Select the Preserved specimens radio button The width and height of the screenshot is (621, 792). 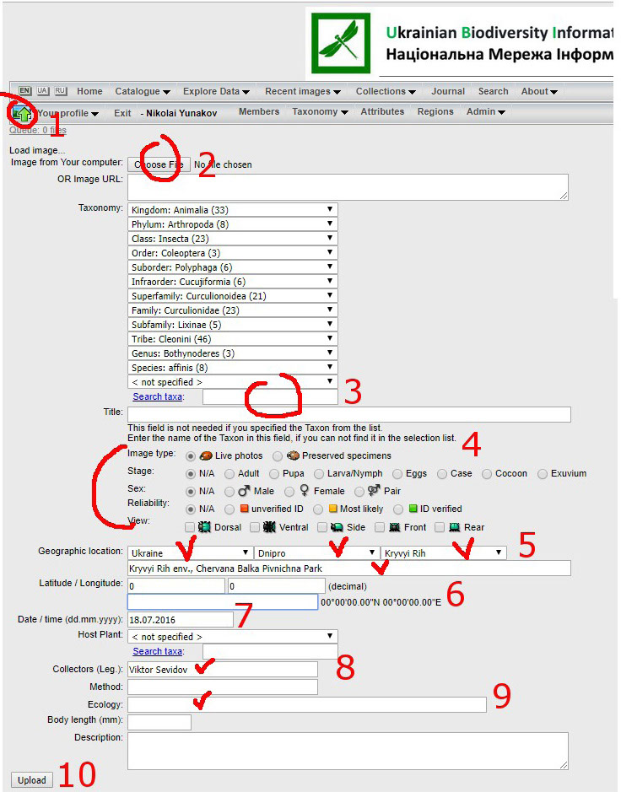pyautogui.click(x=278, y=456)
